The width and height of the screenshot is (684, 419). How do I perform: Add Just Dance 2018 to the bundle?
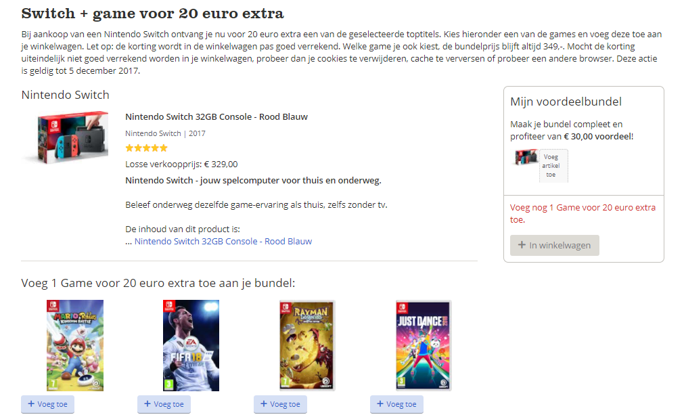coord(396,404)
